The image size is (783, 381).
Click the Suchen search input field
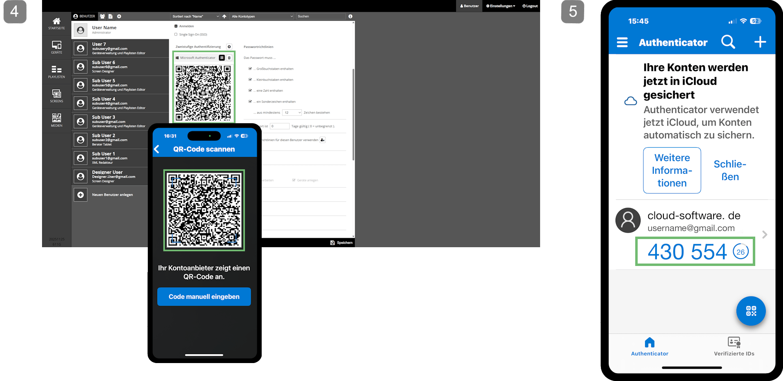click(x=320, y=16)
